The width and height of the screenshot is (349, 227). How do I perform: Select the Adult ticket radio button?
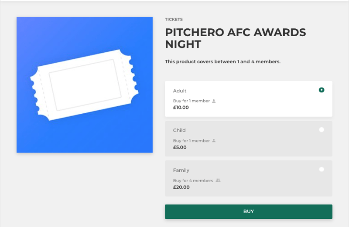point(322,90)
